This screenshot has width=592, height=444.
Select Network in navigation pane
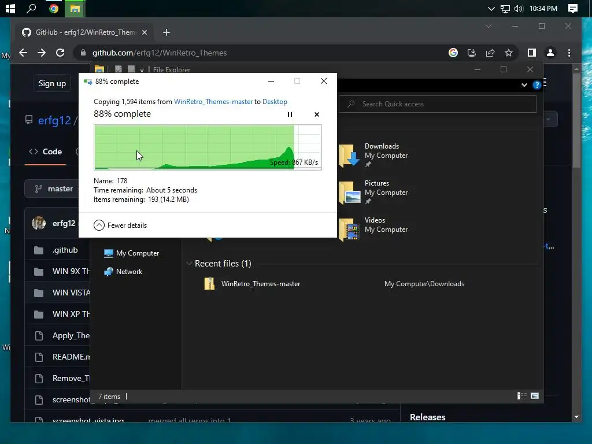(124, 272)
